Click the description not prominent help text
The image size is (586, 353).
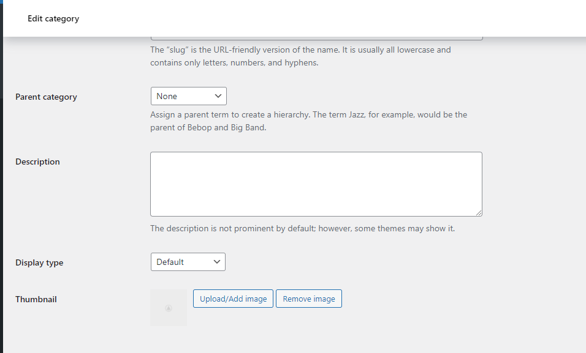[x=302, y=228]
